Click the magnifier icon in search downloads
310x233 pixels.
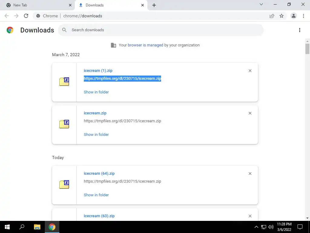click(64, 30)
